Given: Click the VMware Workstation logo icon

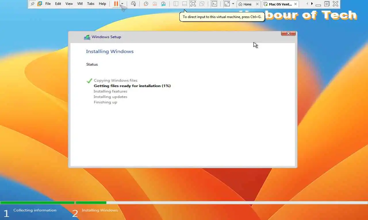Looking at the screenshot, I should point(40,4).
